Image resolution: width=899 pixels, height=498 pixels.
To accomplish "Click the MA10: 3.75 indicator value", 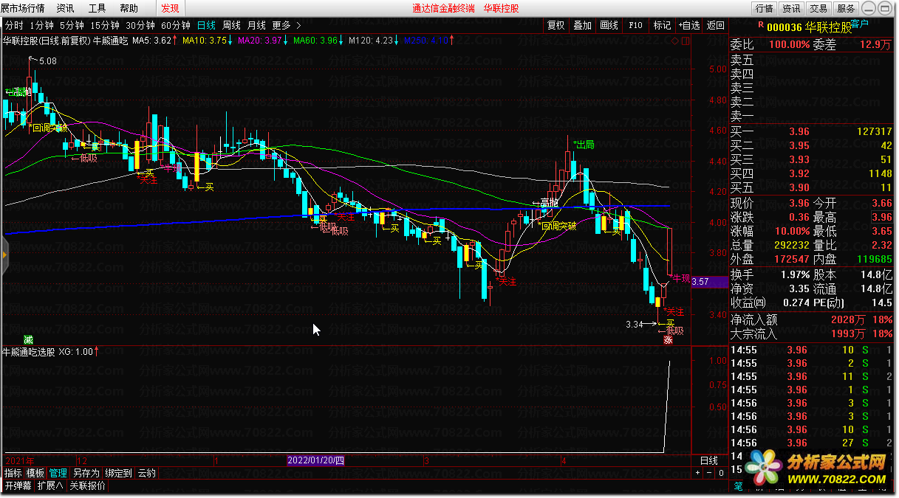I will pos(204,41).
